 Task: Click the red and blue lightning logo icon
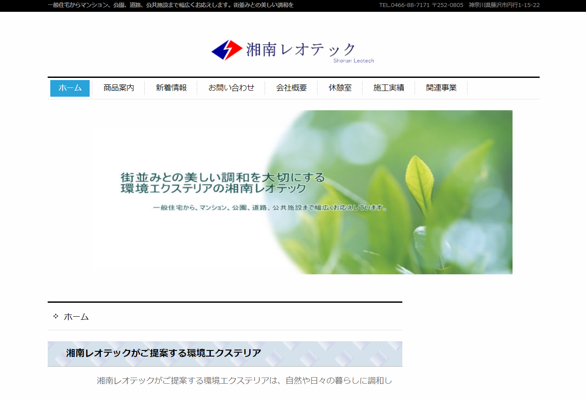pyautogui.click(x=227, y=50)
